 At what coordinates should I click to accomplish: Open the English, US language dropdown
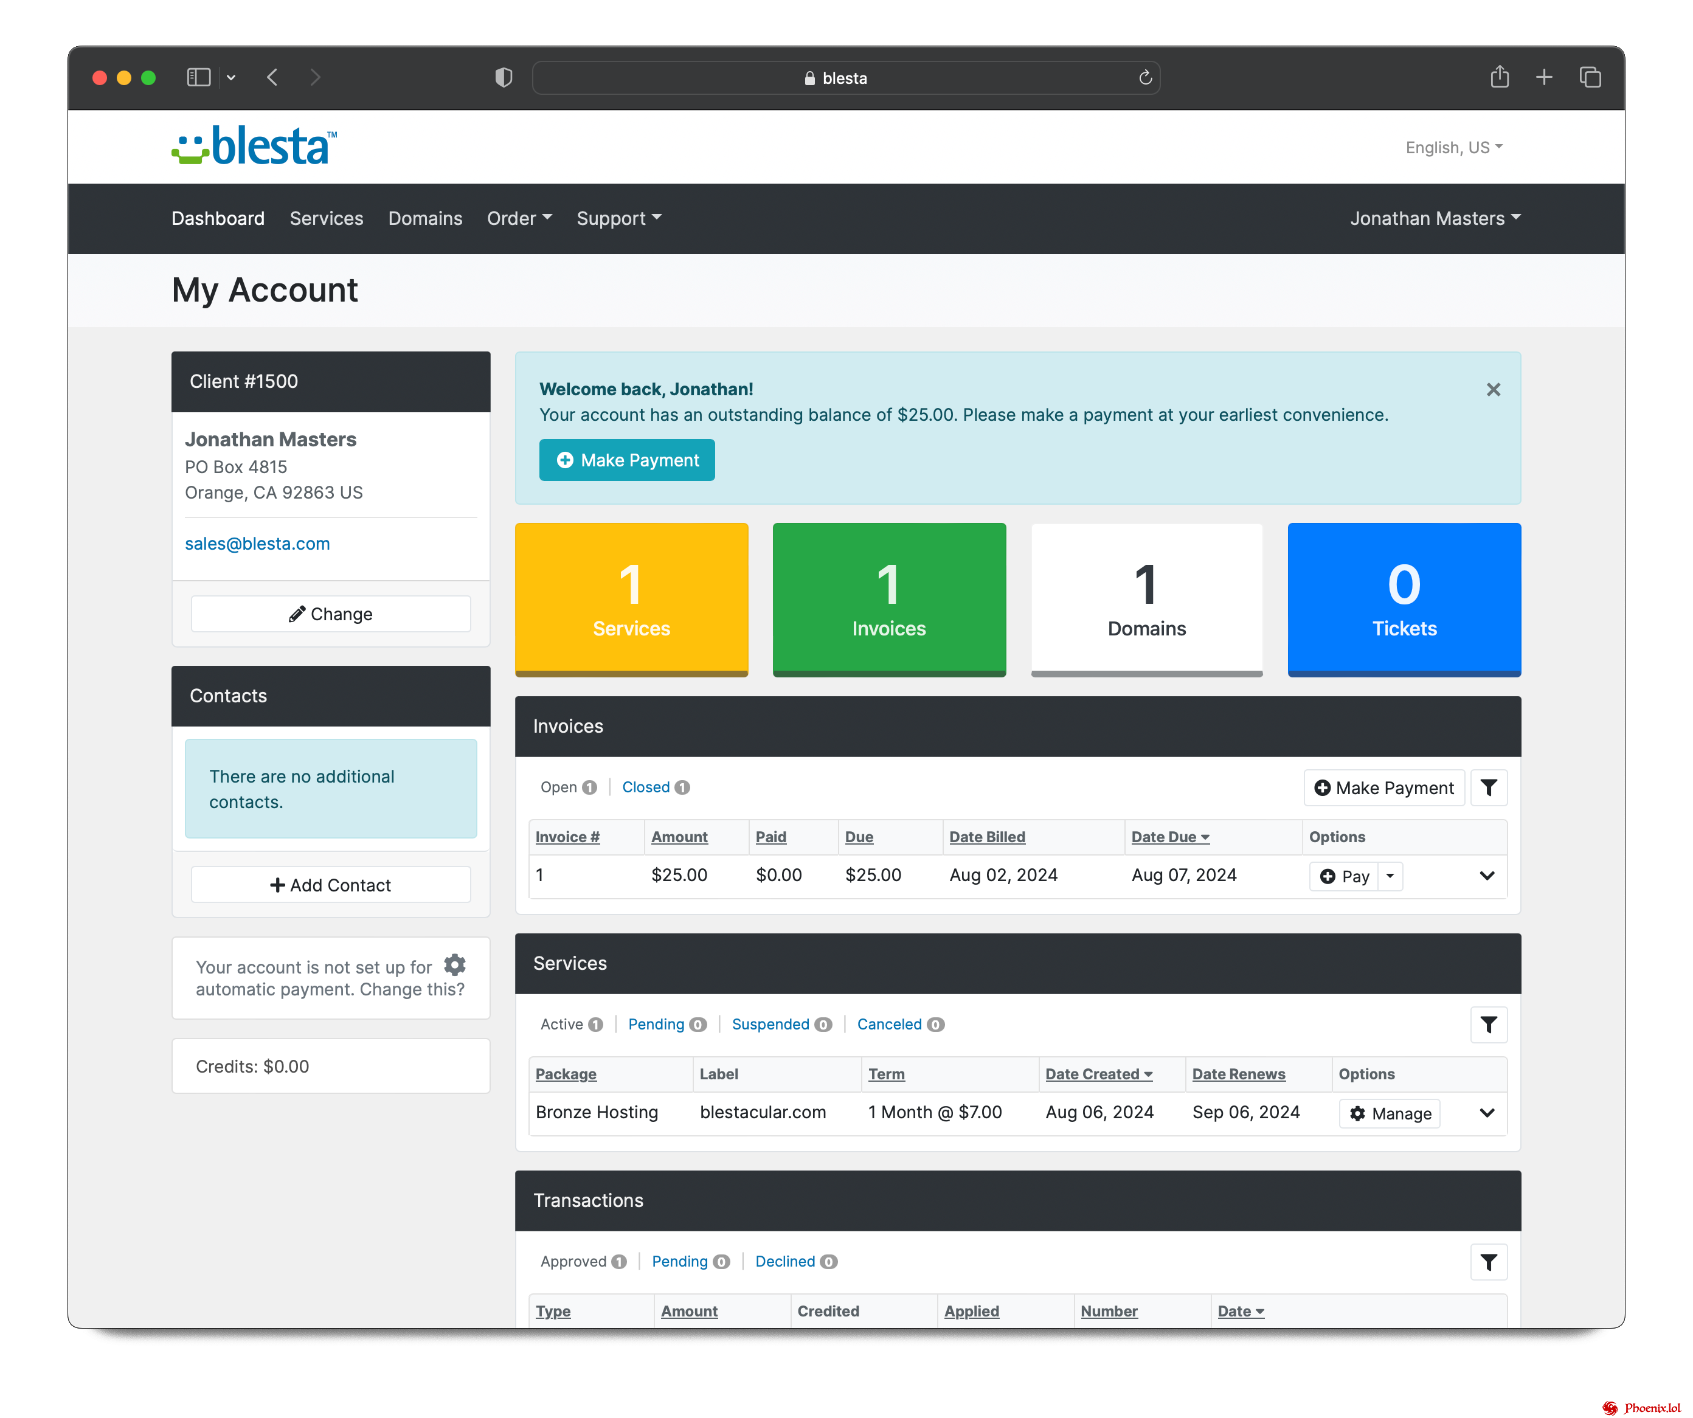[1453, 147]
